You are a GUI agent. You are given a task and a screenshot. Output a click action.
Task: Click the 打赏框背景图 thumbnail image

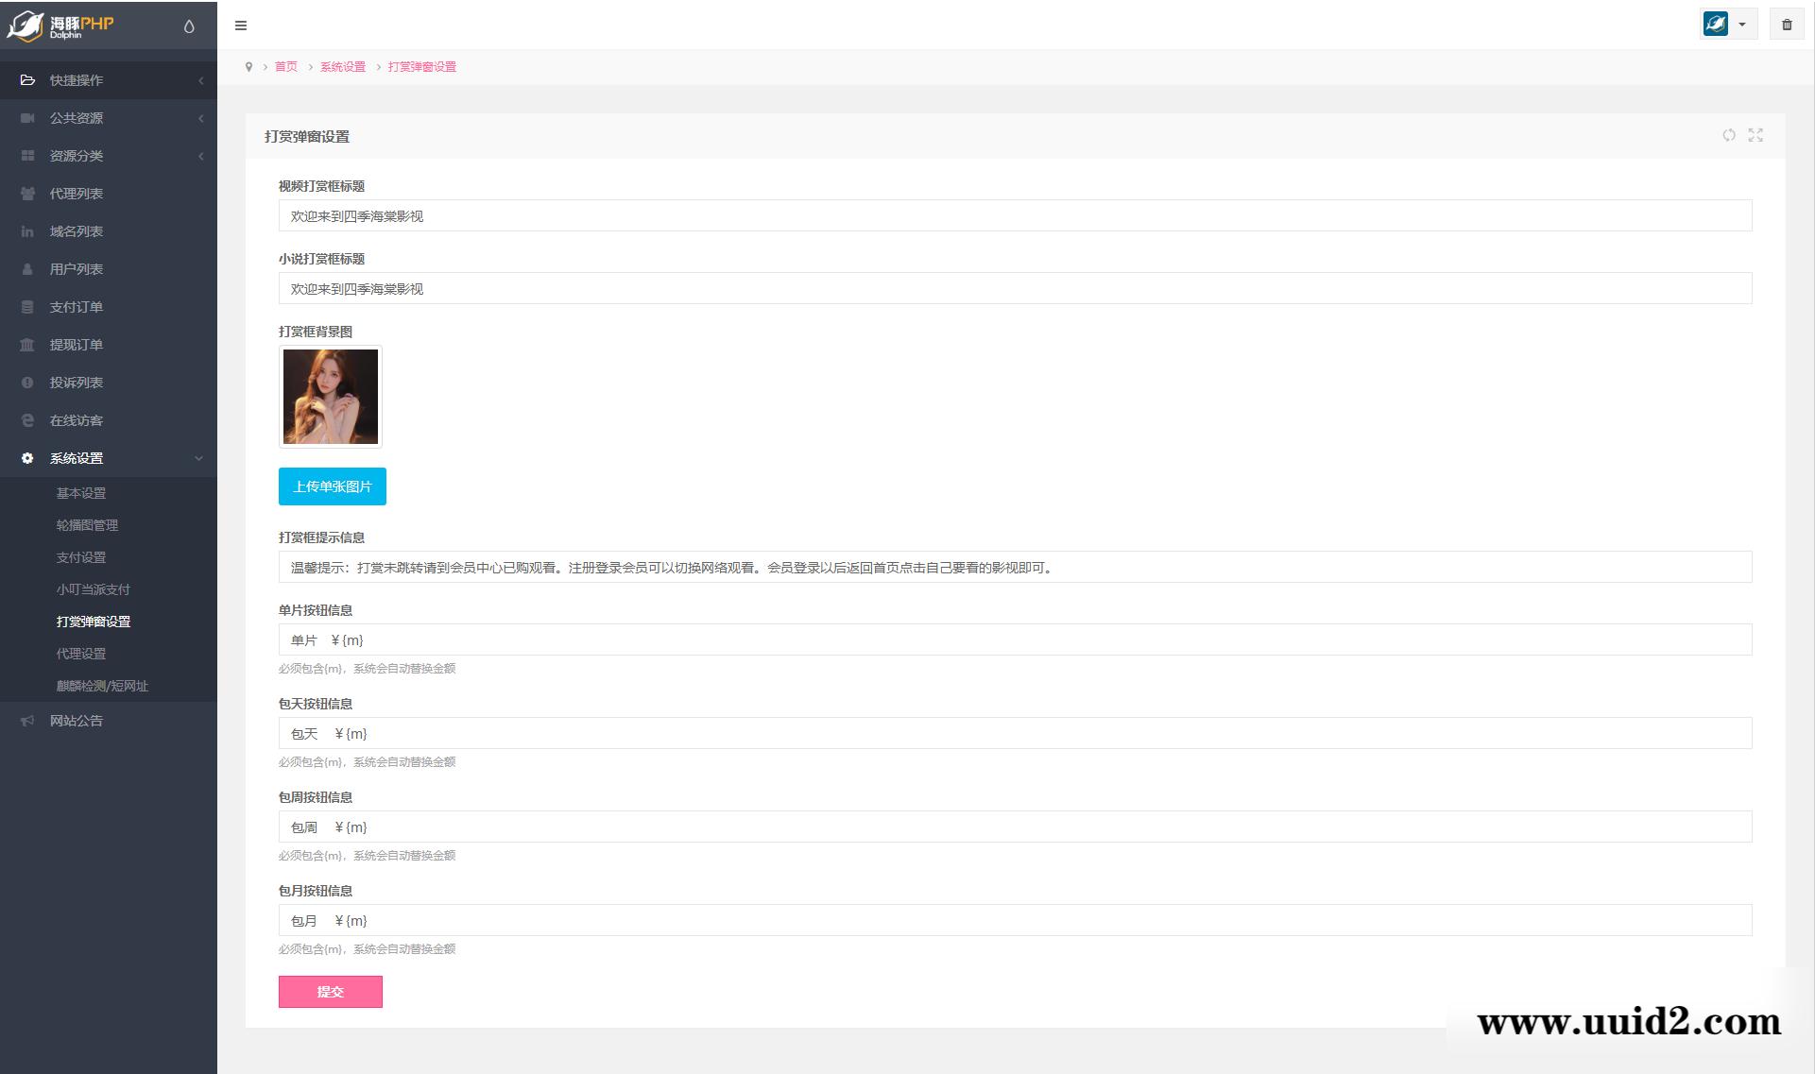click(330, 397)
